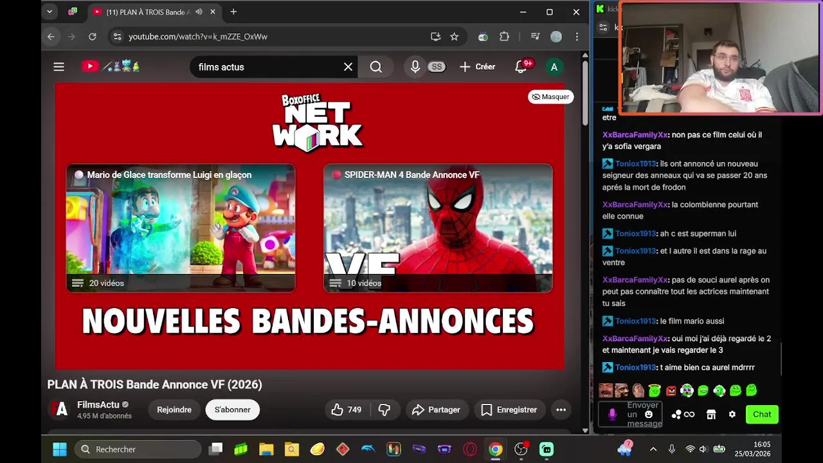Open the Kick chat shop icon
823x463 pixels.
click(x=711, y=415)
